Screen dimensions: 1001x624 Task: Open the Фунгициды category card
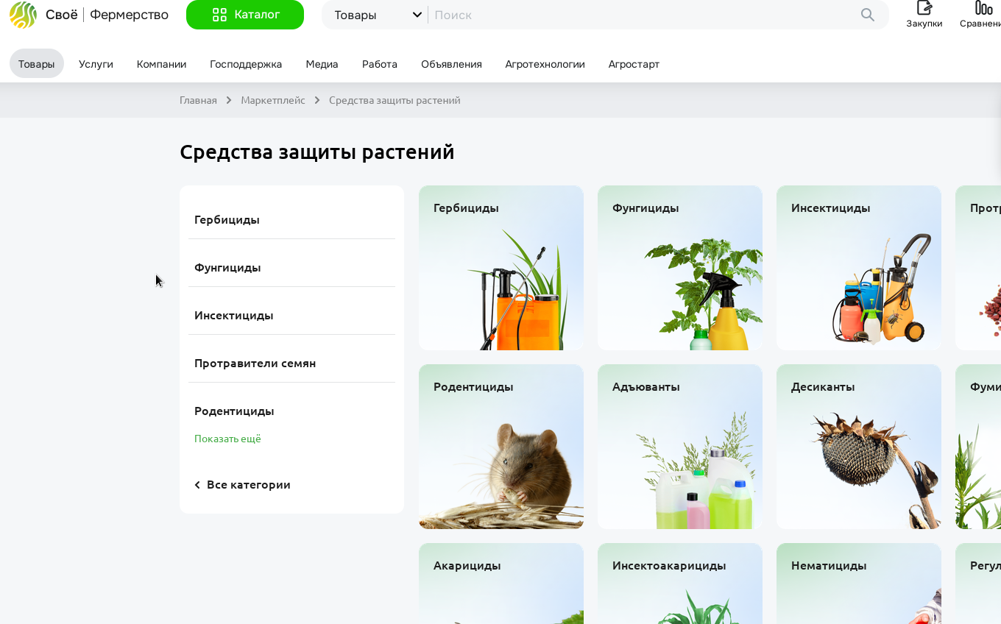[x=680, y=268]
